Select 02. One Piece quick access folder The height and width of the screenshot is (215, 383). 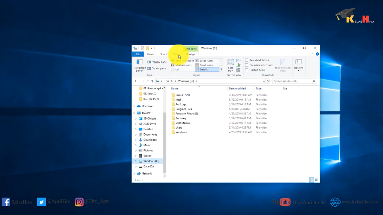click(151, 99)
